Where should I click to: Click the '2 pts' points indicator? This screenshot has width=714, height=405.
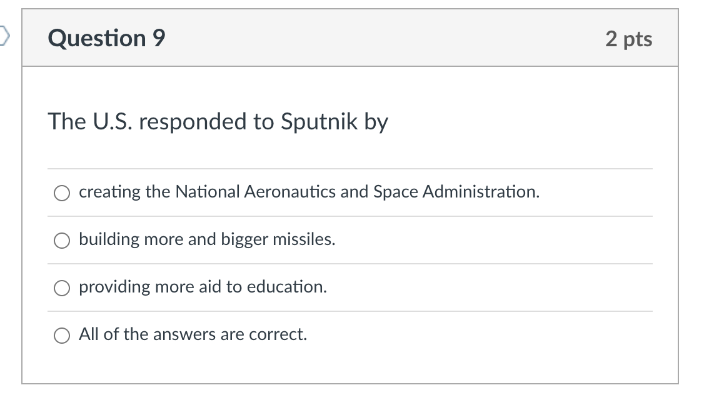(x=629, y=39)
